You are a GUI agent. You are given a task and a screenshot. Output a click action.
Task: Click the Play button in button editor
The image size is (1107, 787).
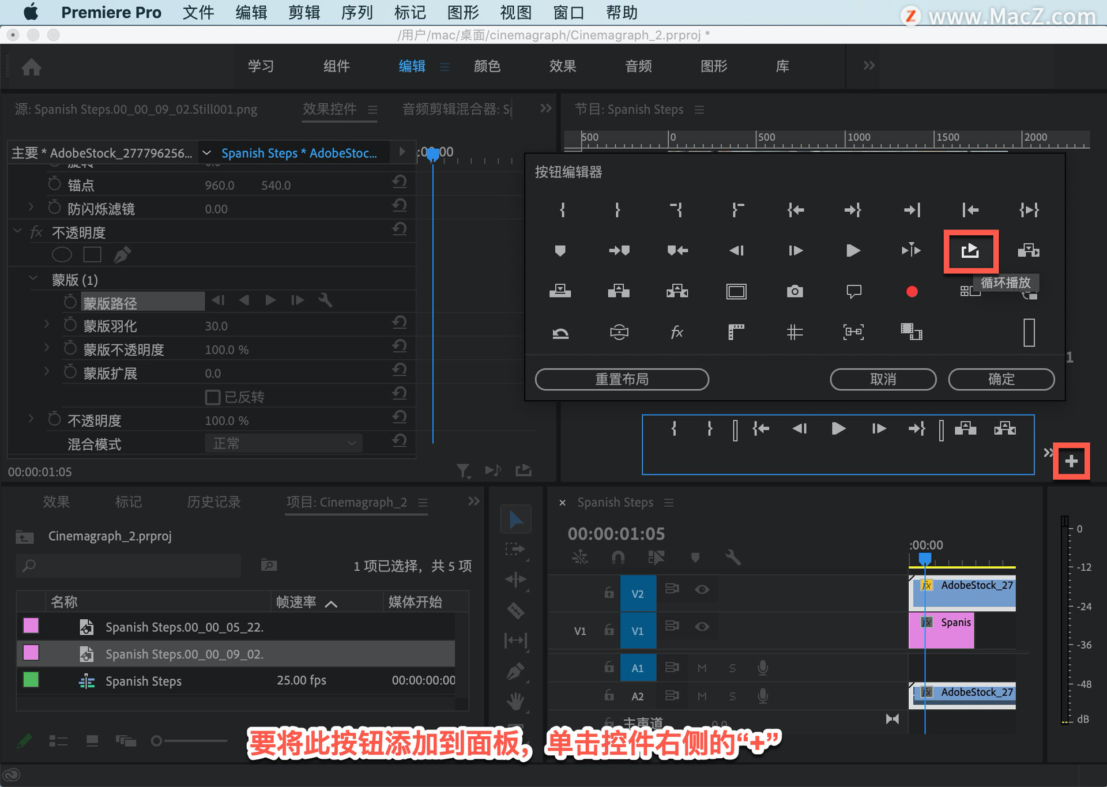pyautogui.click(x=853, y=251)
